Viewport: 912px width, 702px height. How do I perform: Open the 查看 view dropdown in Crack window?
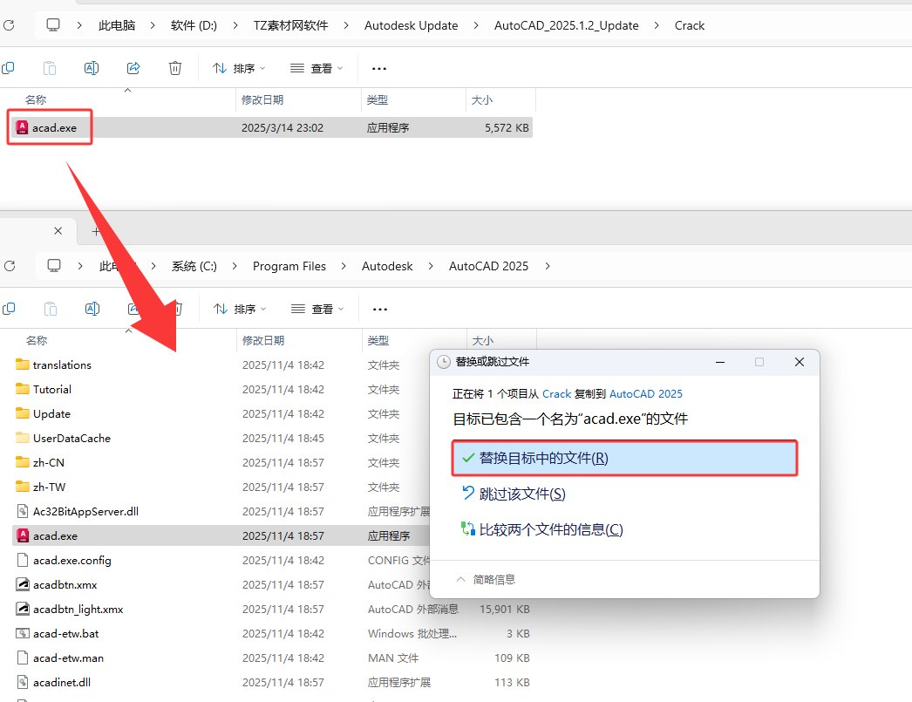click(x=316, y=69)
